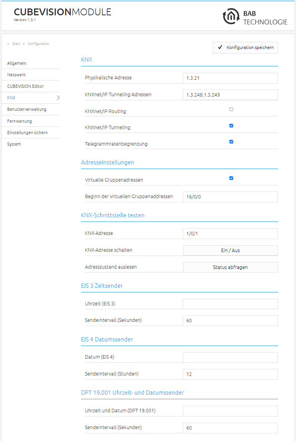Click the Status abfragen button
This screenshot has width=296, height=441.
tap(230, 267)
